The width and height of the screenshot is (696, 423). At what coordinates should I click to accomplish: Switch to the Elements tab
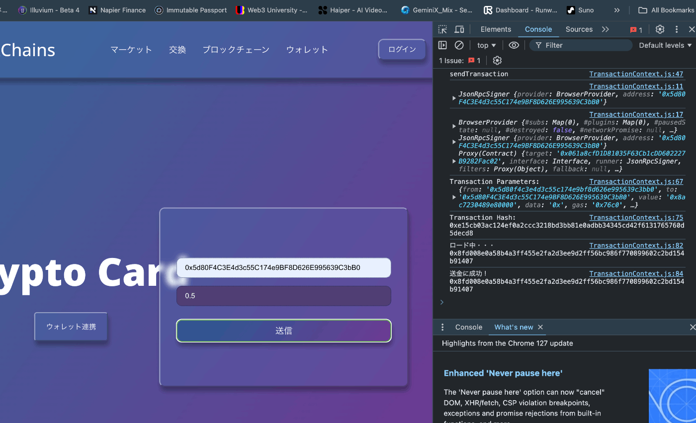point(496,29)
